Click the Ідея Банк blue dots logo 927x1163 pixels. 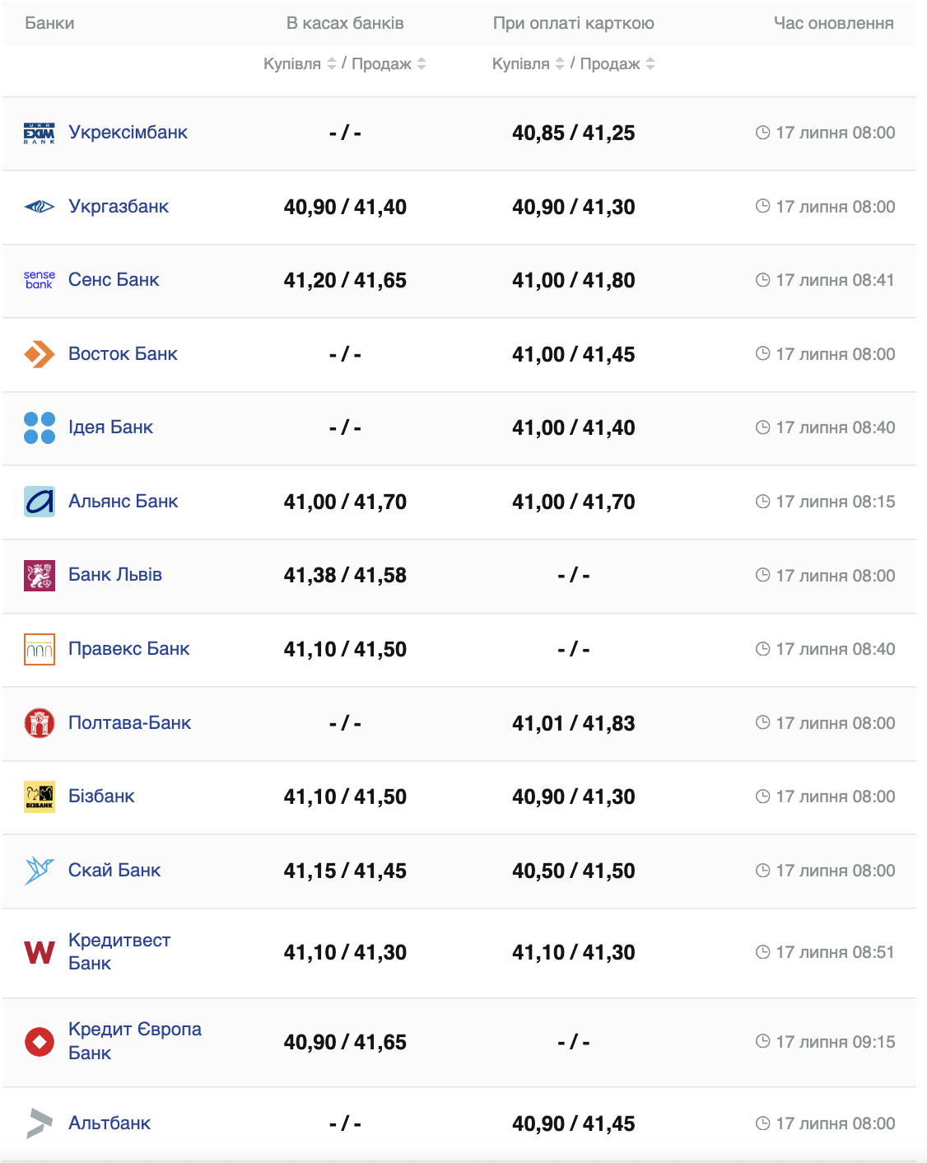[40, 427]
